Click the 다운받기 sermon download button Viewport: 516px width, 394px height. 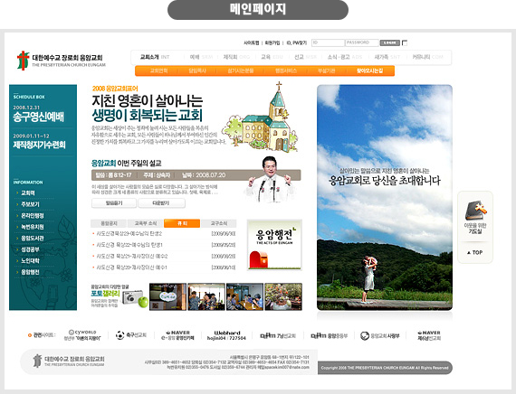161,203
